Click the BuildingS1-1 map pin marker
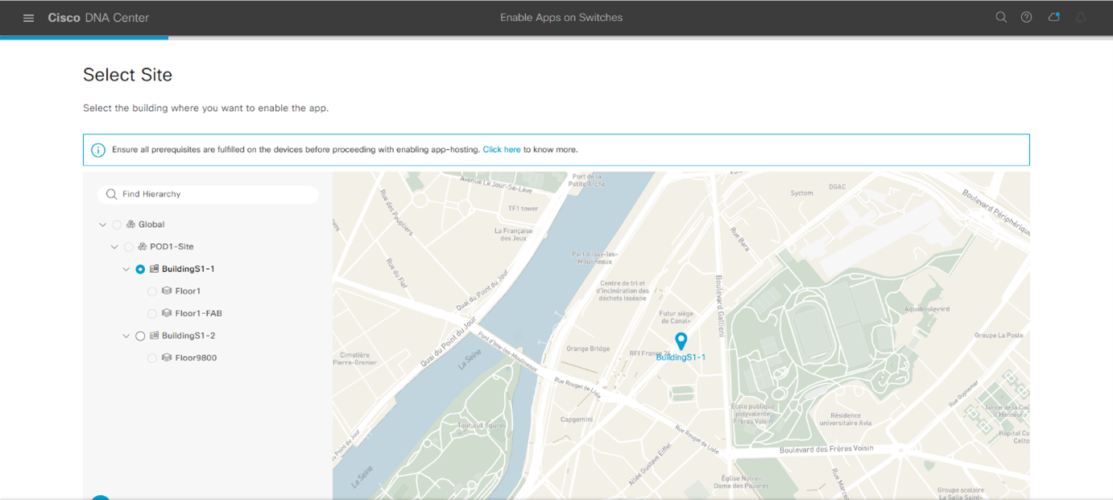This screenshot has width=1113, height=500. 681,341
